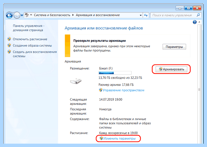The height and width of the screenshot is (147, 207).
Task: Click 'Проверьте результаты архивации' heading
Action: [x=99, y=41]
